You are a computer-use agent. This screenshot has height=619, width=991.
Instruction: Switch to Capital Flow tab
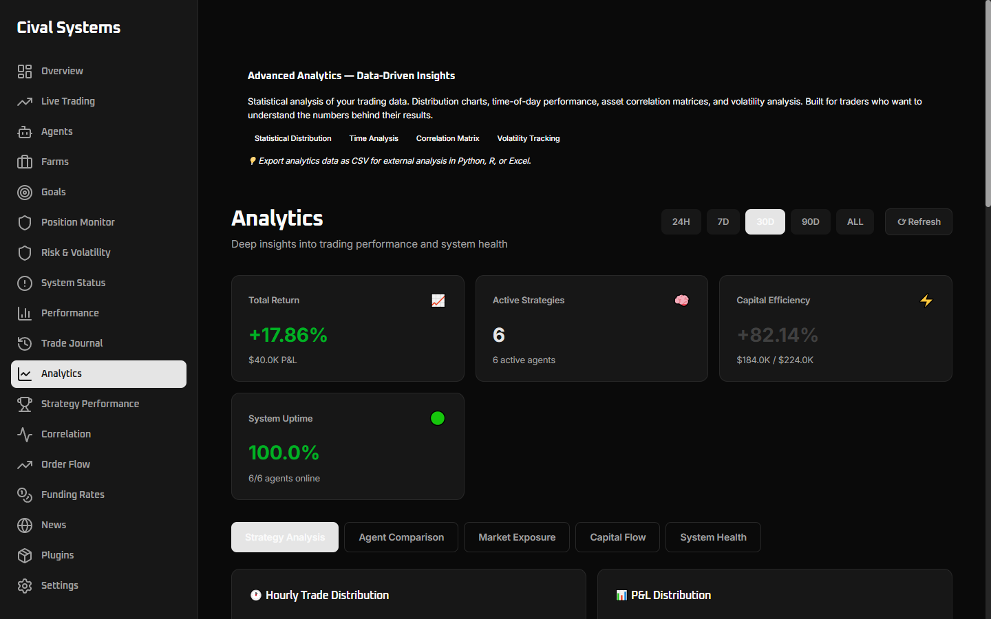coord(618,537)
